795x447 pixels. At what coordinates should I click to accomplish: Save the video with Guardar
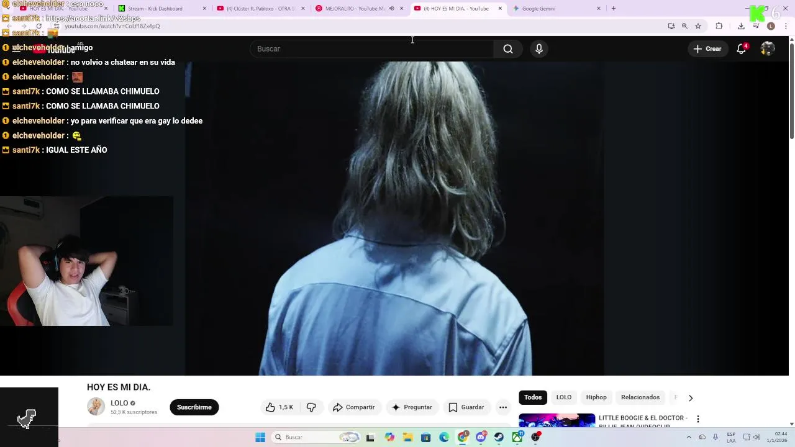coord(466,407)
